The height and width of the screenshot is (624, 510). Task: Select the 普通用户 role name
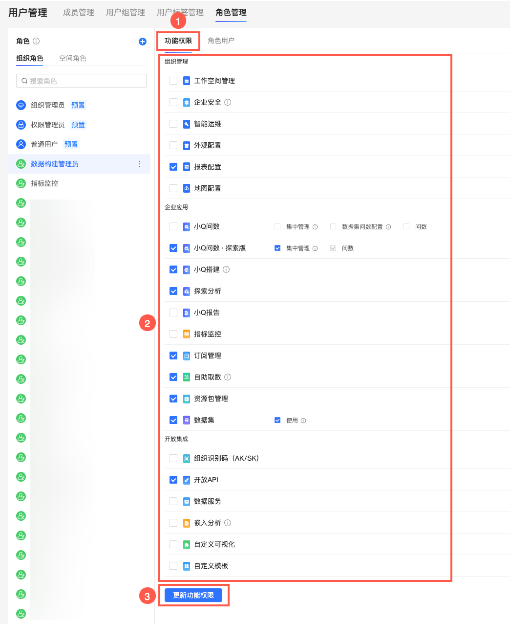[44, 144]
